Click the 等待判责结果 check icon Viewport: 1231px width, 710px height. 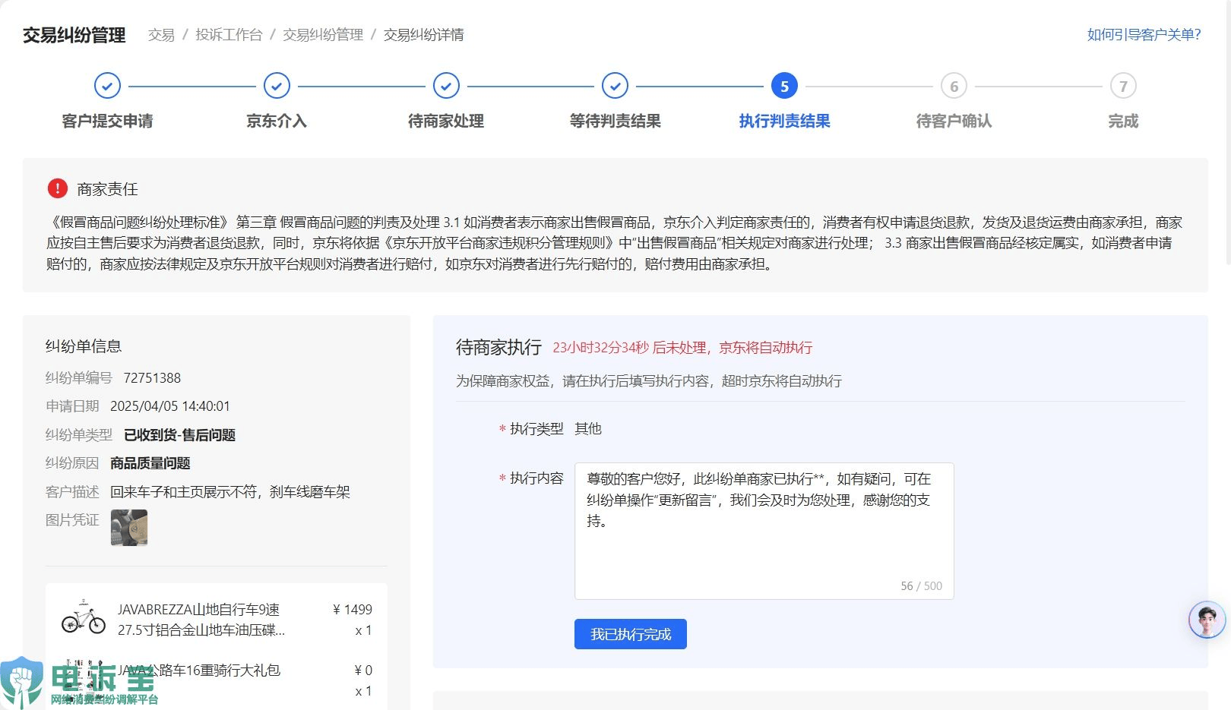pyautogui.click(x=614, y=86)
